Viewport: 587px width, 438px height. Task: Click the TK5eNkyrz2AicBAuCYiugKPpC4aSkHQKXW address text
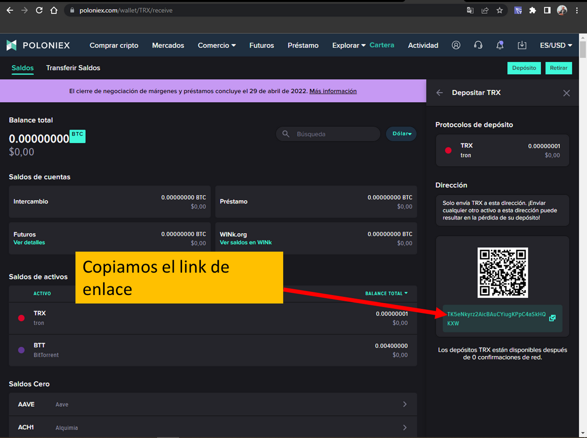(x=496, y=318)
